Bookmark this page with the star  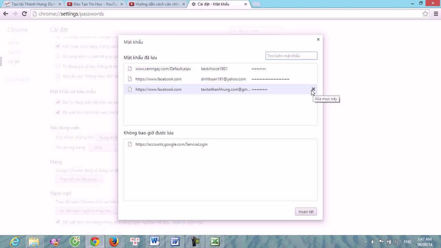point(425,14)
